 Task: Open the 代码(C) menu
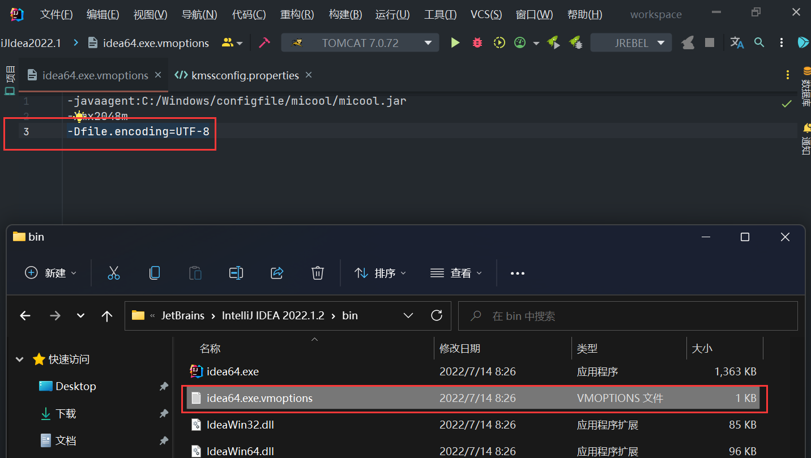[249, 15]
